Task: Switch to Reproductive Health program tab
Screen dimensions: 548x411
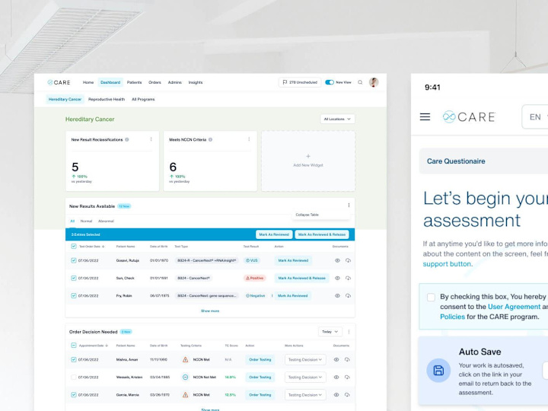Action: (107, 99)
